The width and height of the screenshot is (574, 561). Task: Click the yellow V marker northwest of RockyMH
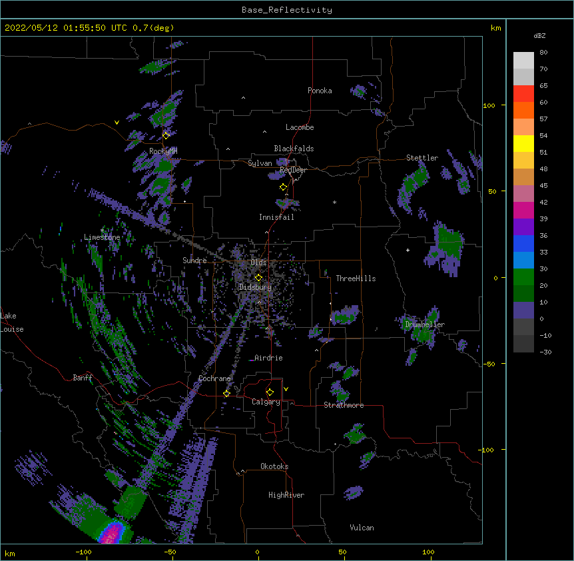pos(117,123)
